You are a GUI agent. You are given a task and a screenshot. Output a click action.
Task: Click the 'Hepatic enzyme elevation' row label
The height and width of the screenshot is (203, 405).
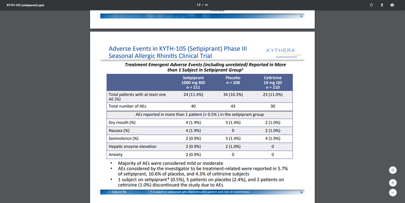132,146
